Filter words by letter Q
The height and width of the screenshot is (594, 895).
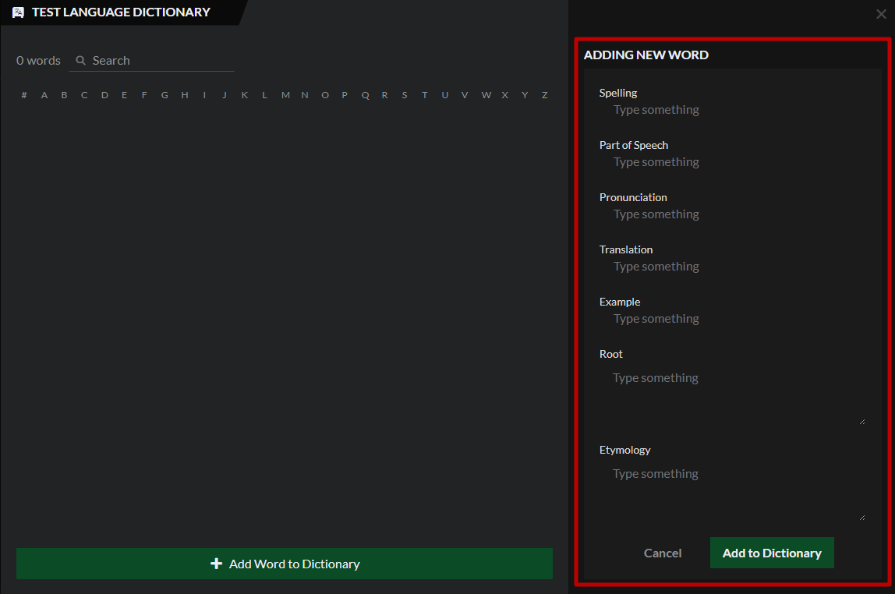click(x=366, y=95)
